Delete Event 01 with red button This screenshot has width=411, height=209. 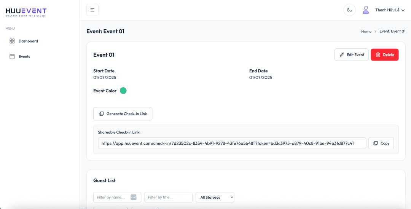click(x=384, y=54)
